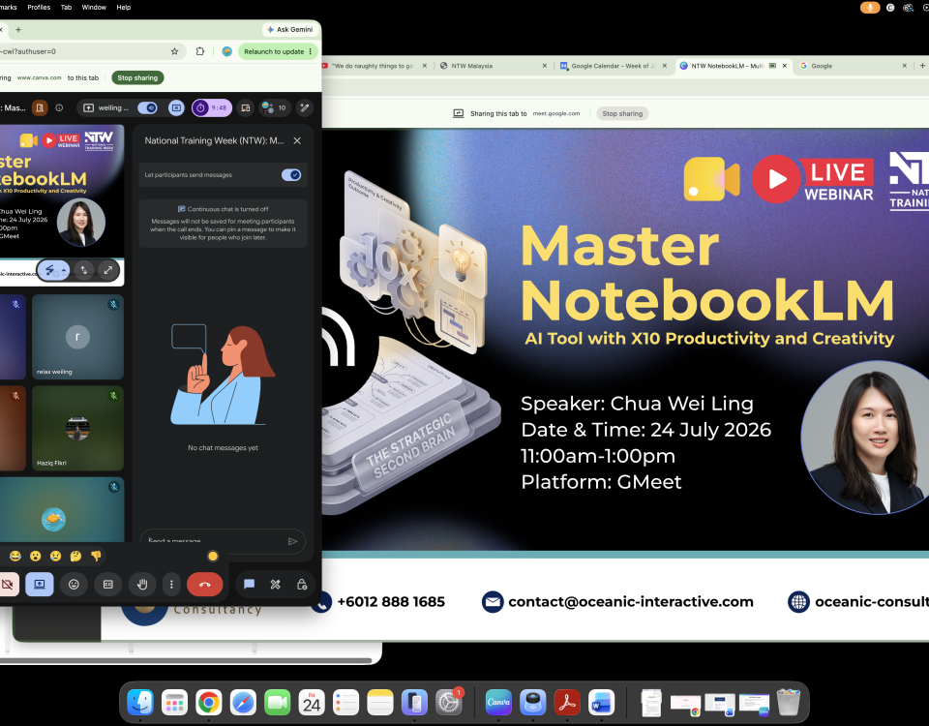Click the present screen button in Meet
Screen dimensions: 929x726
[x=39, y=585]
